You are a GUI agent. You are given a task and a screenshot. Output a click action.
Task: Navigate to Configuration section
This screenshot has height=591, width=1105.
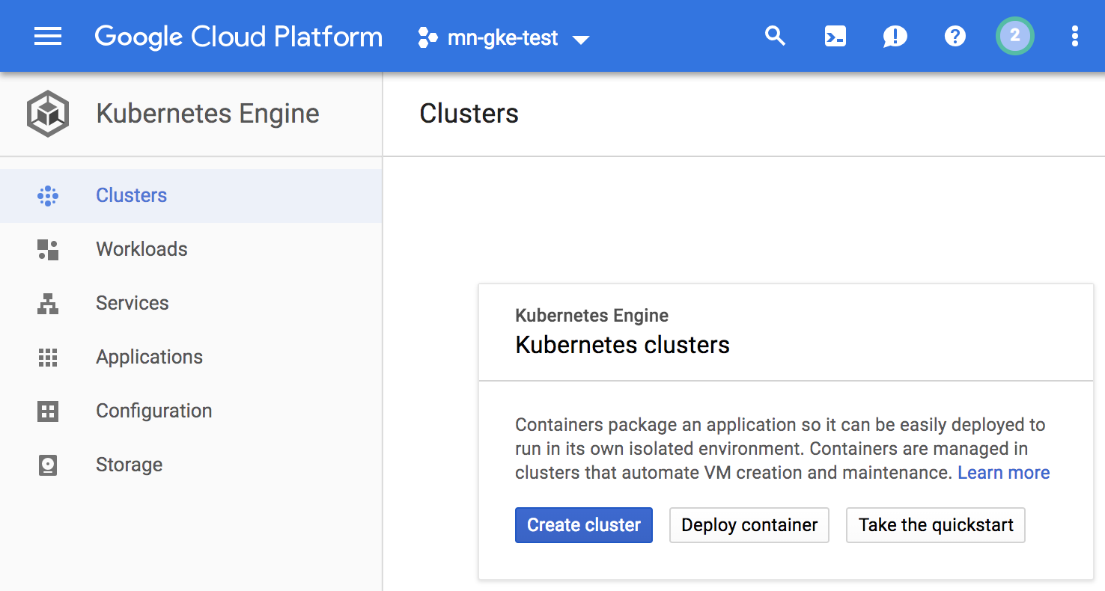coord(153,411)
